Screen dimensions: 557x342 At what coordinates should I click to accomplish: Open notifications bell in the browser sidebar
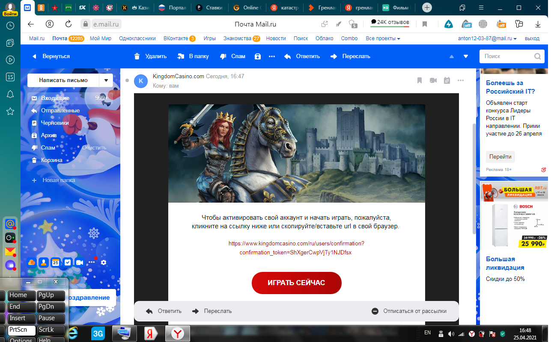pos(10,94)
